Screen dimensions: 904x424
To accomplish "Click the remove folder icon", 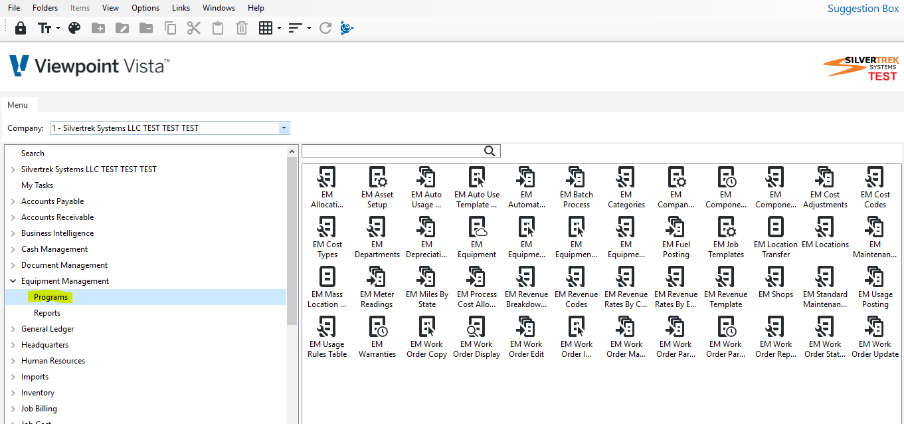I will [146, 28].
